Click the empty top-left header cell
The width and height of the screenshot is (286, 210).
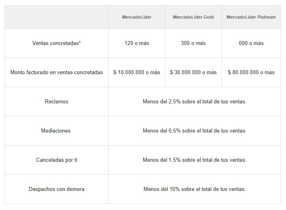pos(56,17)
